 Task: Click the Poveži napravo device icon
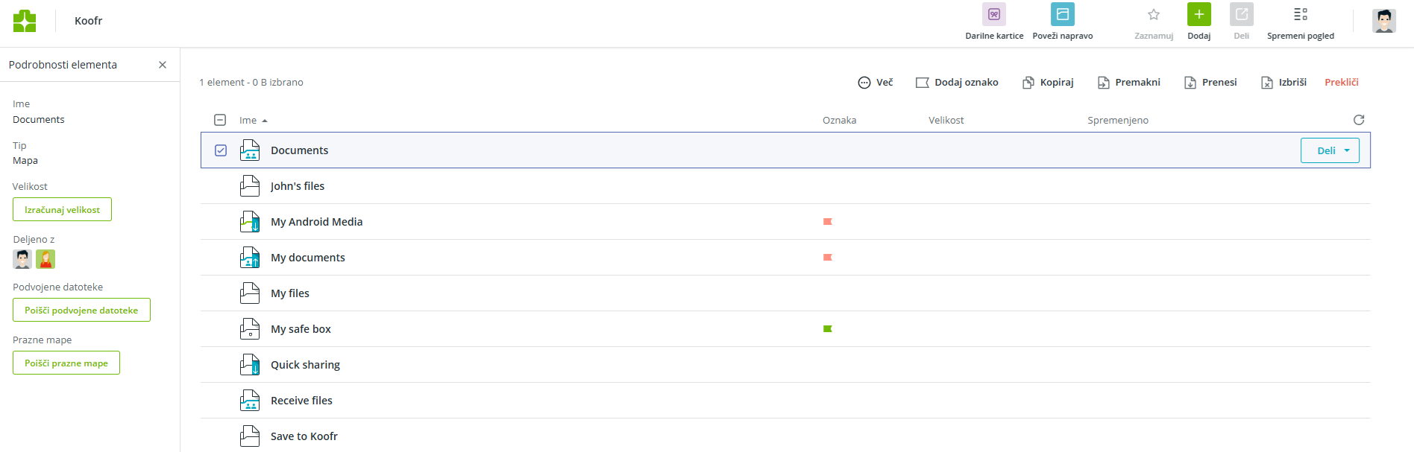[x=1063, y=14]
